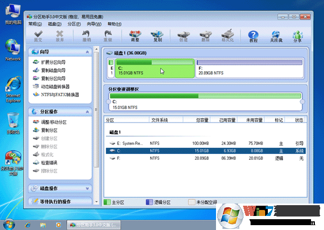Click the 标记 column header
324x230 pixels.
tap(275, 120)
